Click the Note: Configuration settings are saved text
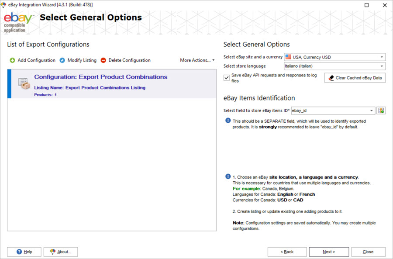The image size is (393, 259). tap(304, 226)
